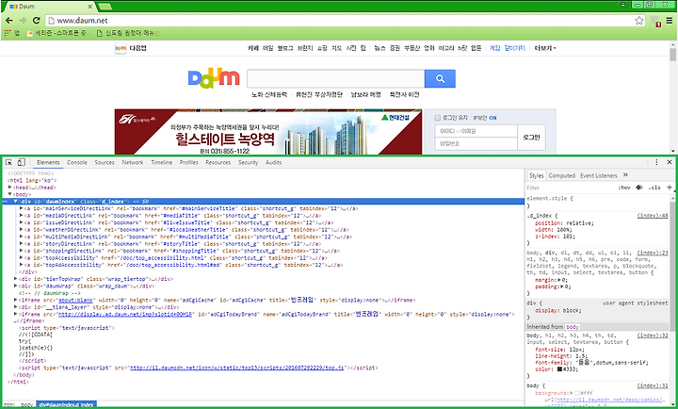The width and height of the screenshot is (678, 409).
Task: Click the browser back arrow
Action: click(x=9, y=21)
